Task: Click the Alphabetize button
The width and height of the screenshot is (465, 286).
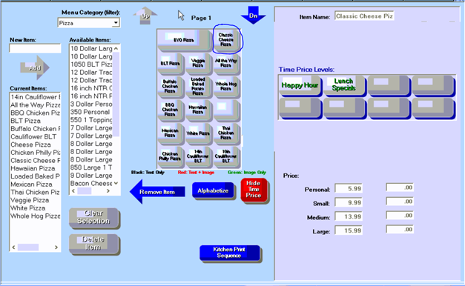Action: coord(213,190)
